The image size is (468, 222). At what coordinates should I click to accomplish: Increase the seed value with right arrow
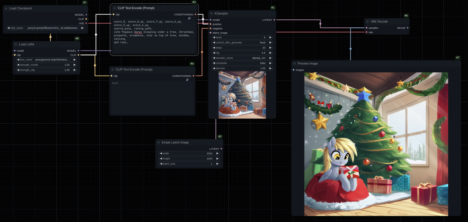coord(270,37)
